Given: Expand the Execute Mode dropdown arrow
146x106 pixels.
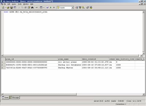Looking at the screenshot, I should pos(44,8).
